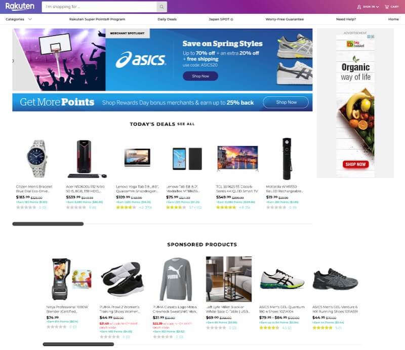Open the Citizen Men's Bracelet watch thumbnail
Viewport: 405px width, 350px height.
click(37, 159)
